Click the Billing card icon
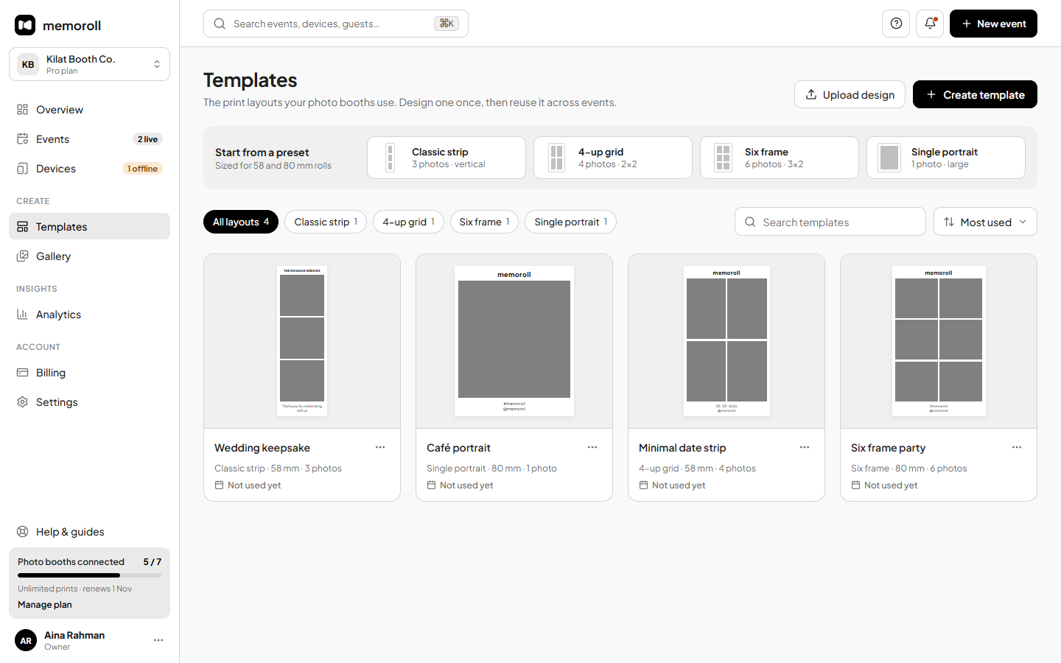The width and height of the screenshot is (1061, 663). (23, 373)
